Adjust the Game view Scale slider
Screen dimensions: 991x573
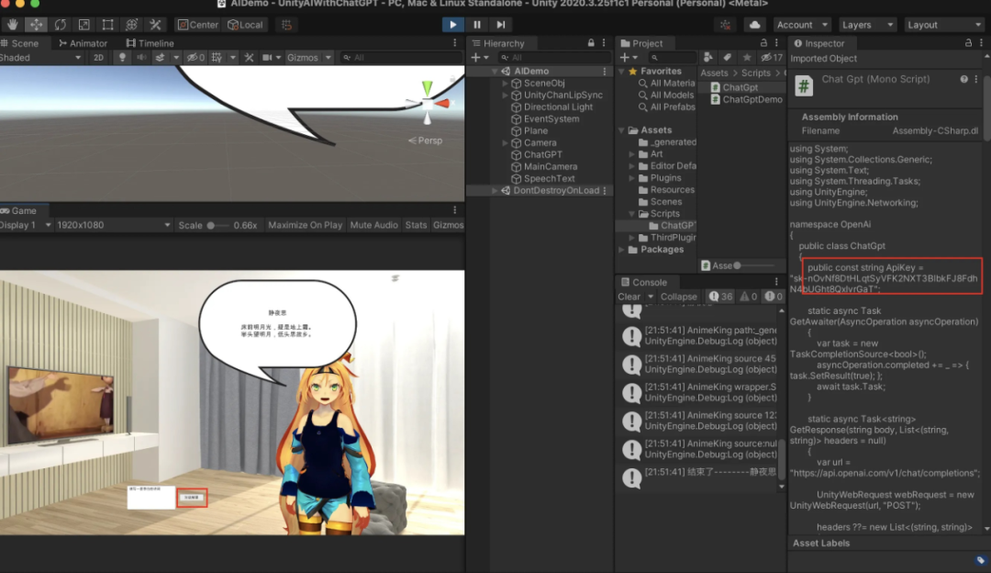[x=217, y=225]
